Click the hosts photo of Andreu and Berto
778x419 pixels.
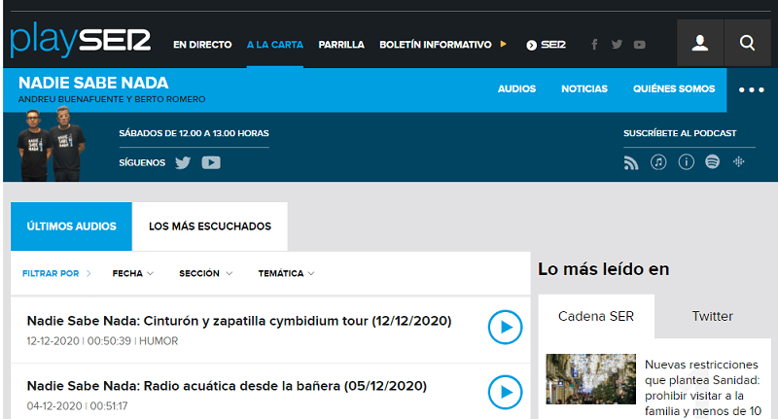[x=52, y=144]
